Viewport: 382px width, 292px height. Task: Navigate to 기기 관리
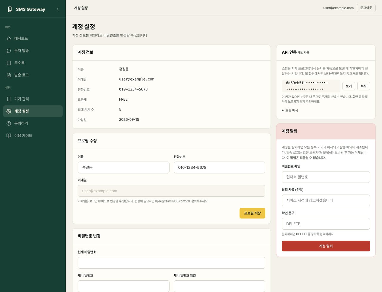[33, 99]
